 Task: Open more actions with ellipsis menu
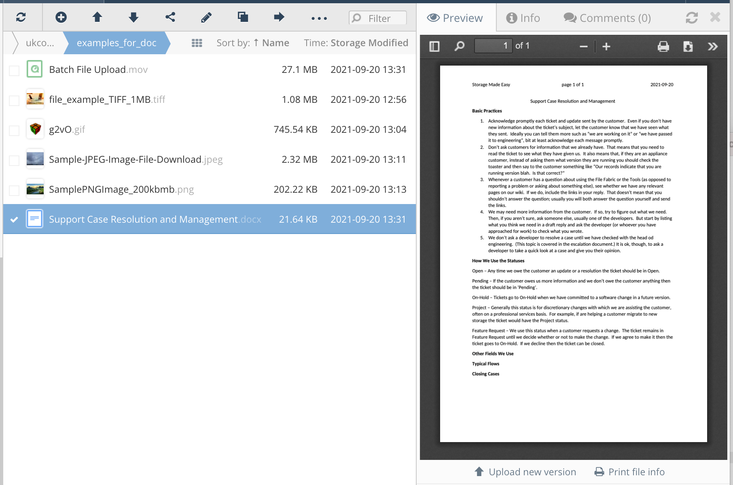319,17
